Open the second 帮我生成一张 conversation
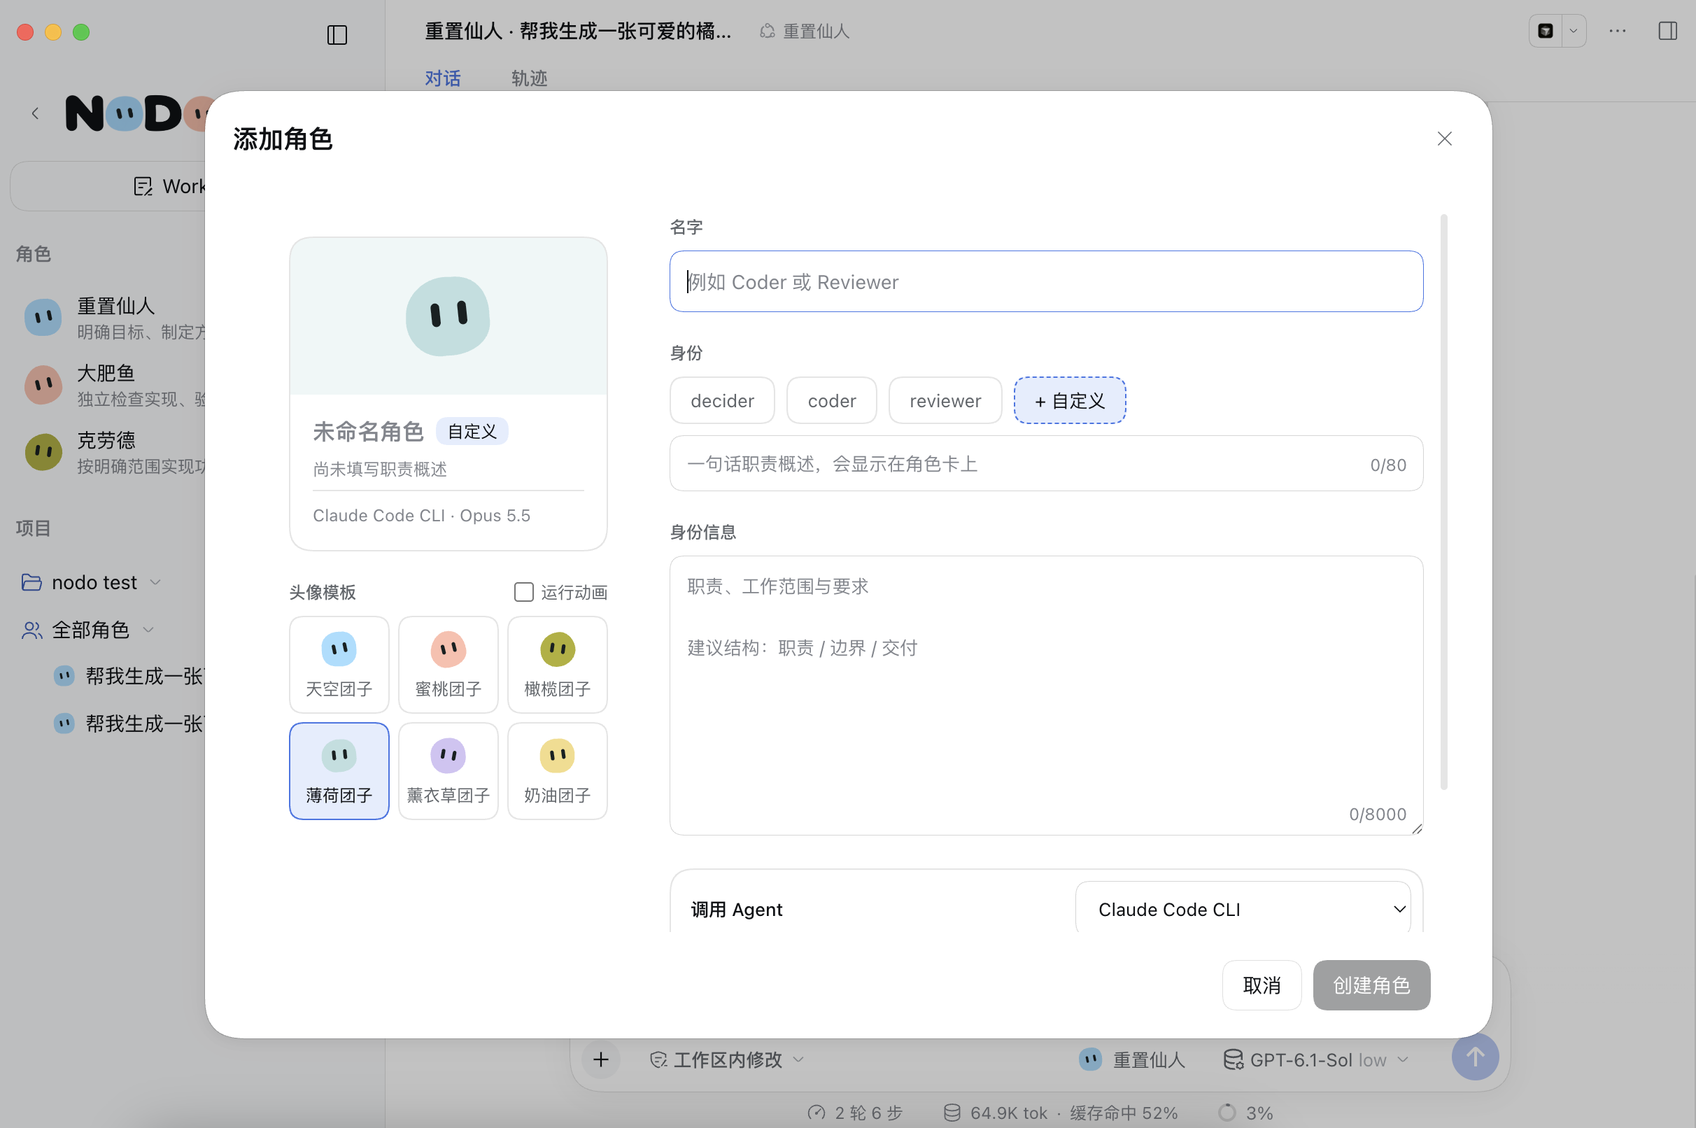The image size is (1696, 1128). (x=129, y=723)
